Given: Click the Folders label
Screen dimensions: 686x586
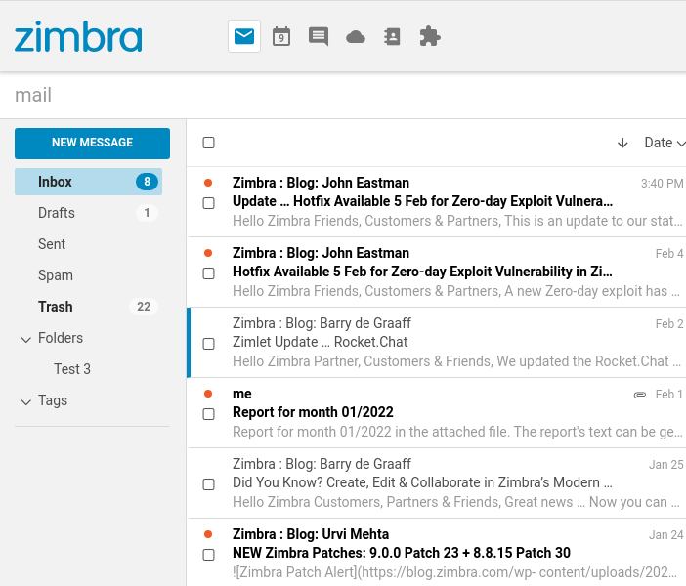Looking at the screenshot, I should pyautogui.click(x=61, y=338).
